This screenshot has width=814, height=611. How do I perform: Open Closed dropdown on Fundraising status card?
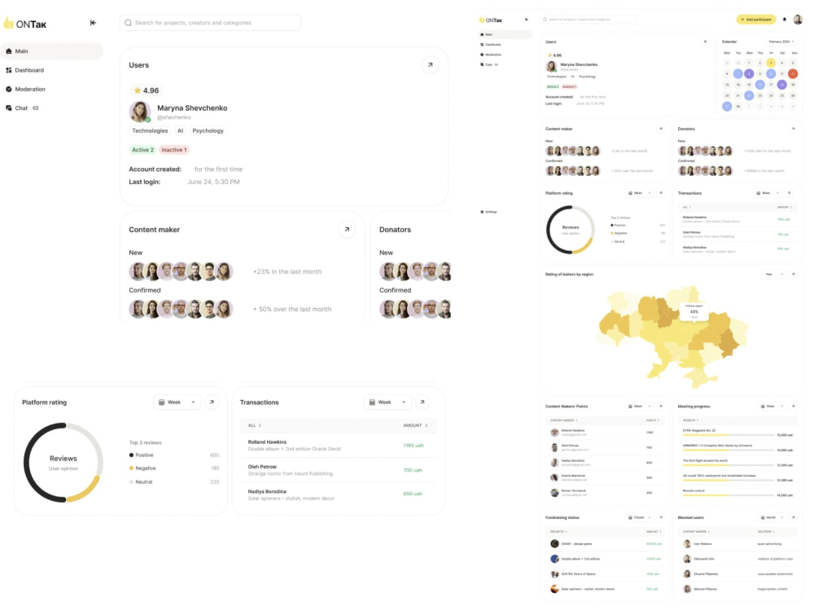click(640, 517)
